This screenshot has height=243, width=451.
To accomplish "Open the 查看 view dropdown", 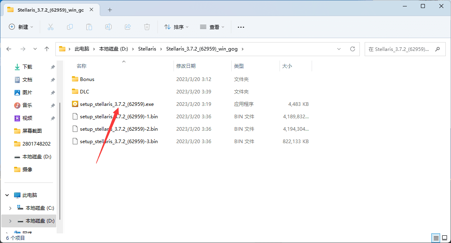I will tap(212, 27).
